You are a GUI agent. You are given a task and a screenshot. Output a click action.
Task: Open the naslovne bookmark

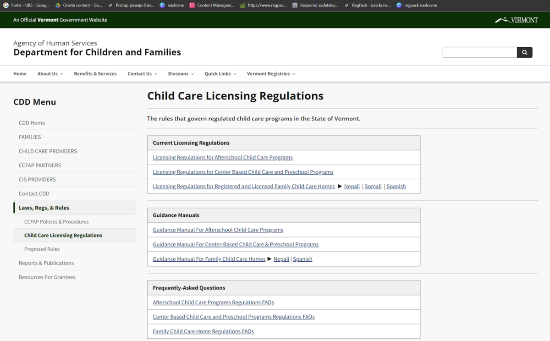click(172, 5)
